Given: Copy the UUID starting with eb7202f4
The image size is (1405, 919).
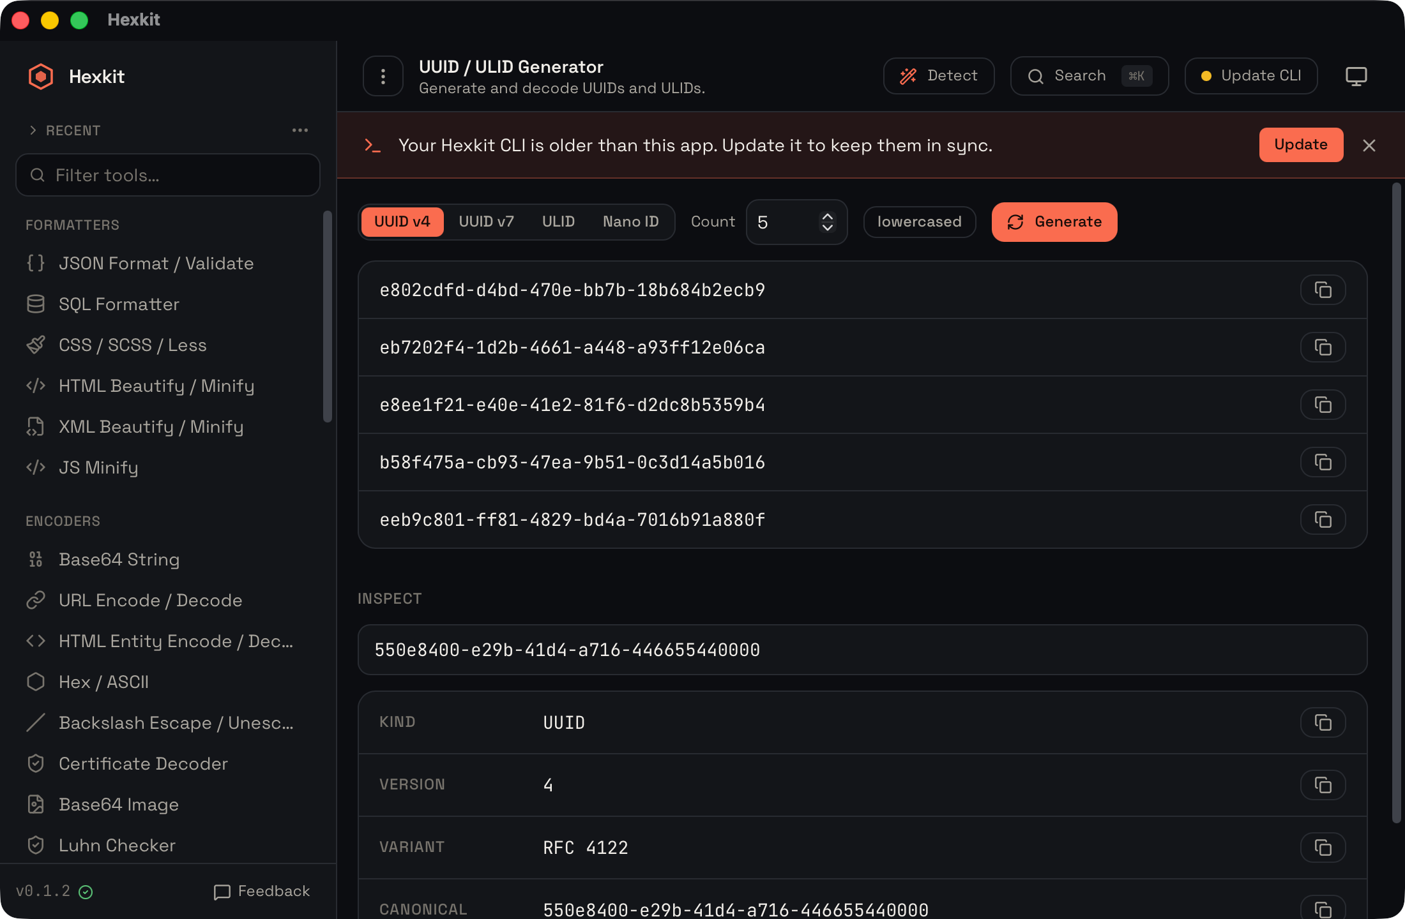Looking at the screenshot, I should pyautogui.click(x=1323, y=347).
